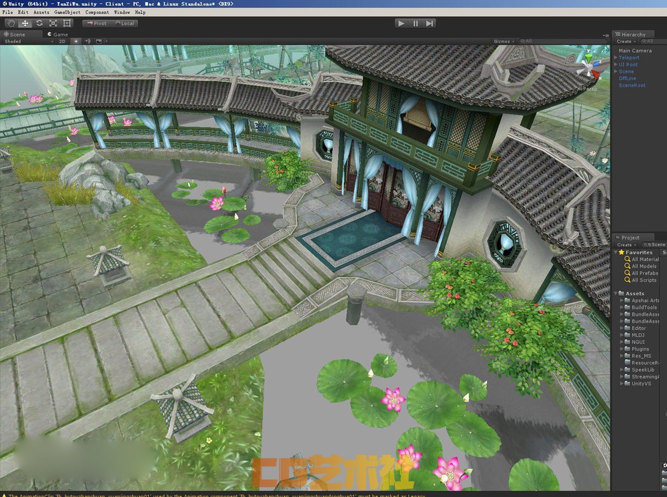This screenshot has height=497, width=667.
Task: Click the Play button
Action: click(401, 23)
